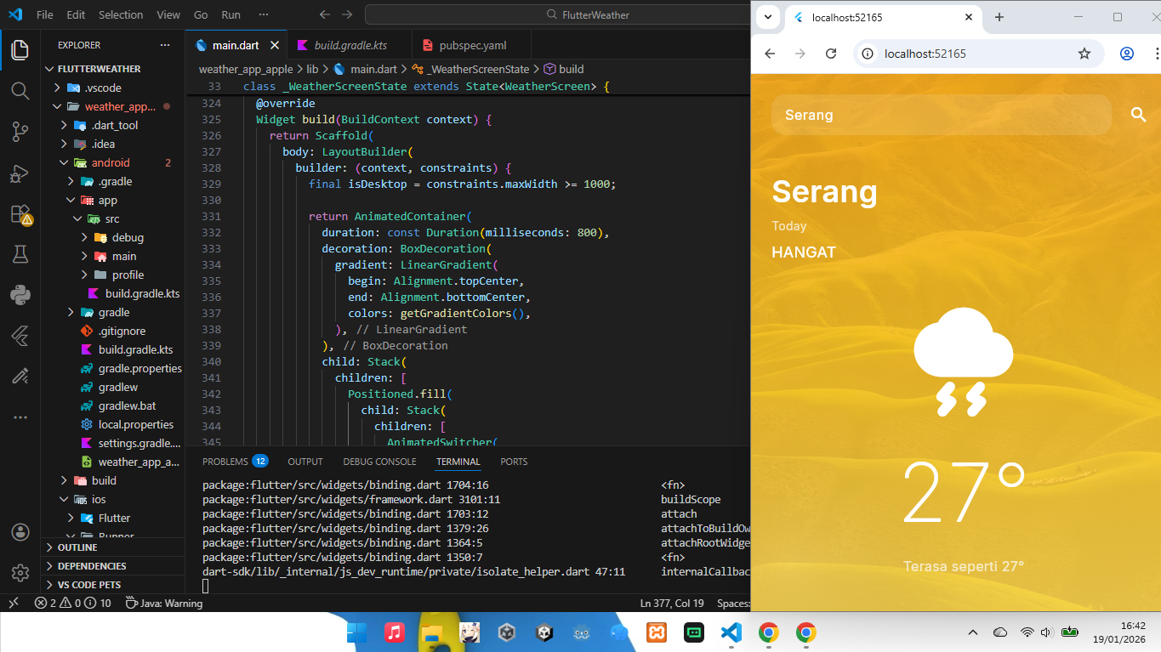Click the Accounts icon above the gear
Viewport: 1161px width, 652px height.
click(x=19, y=531)
